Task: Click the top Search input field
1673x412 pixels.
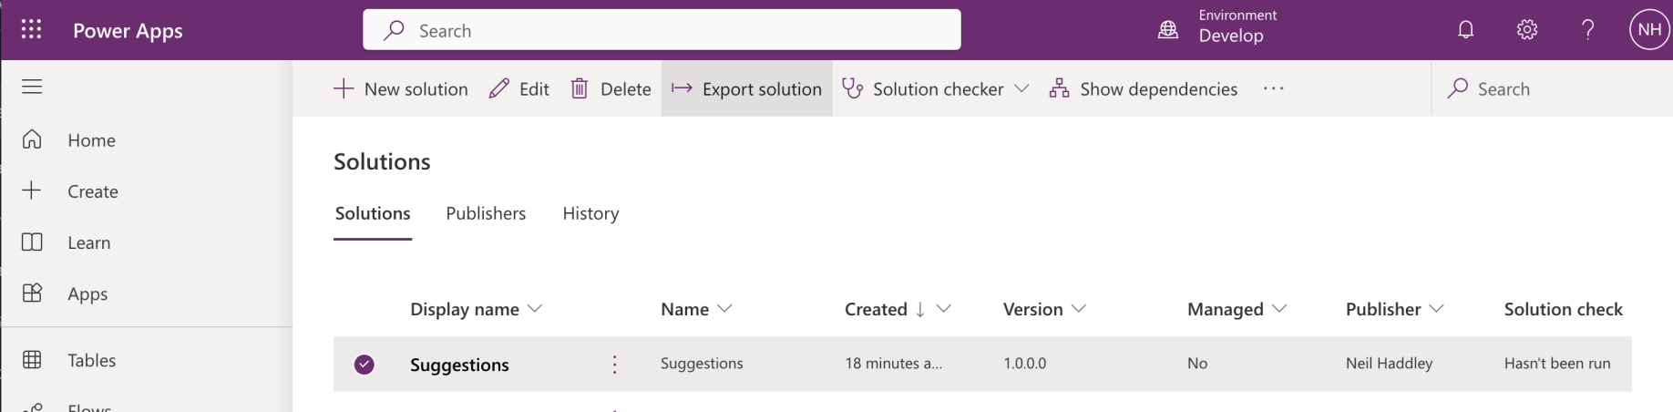Action: [x=662, y=30]
